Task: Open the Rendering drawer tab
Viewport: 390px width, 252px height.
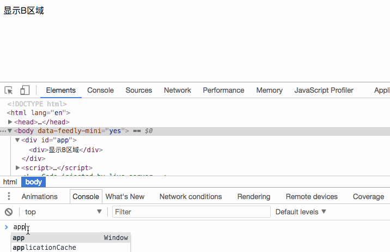Action: [x=254, y=196]
